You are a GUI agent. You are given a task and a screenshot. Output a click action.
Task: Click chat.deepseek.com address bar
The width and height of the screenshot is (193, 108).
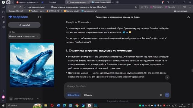coord(36,7)
